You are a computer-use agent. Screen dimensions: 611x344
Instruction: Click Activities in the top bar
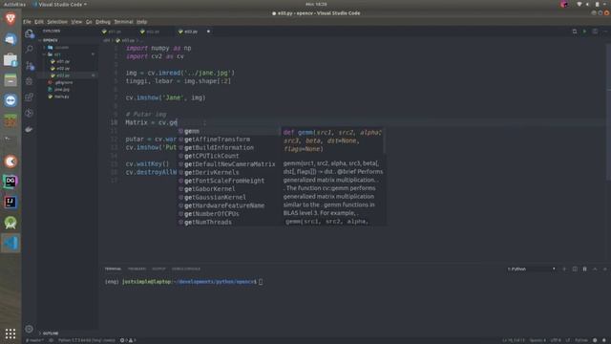pyautogui.click(x=15, y=4)
